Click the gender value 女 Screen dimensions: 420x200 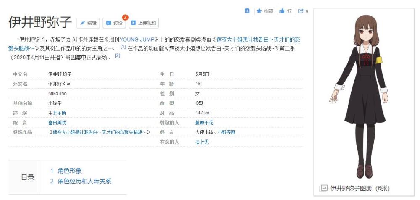[x=197, y=94]
